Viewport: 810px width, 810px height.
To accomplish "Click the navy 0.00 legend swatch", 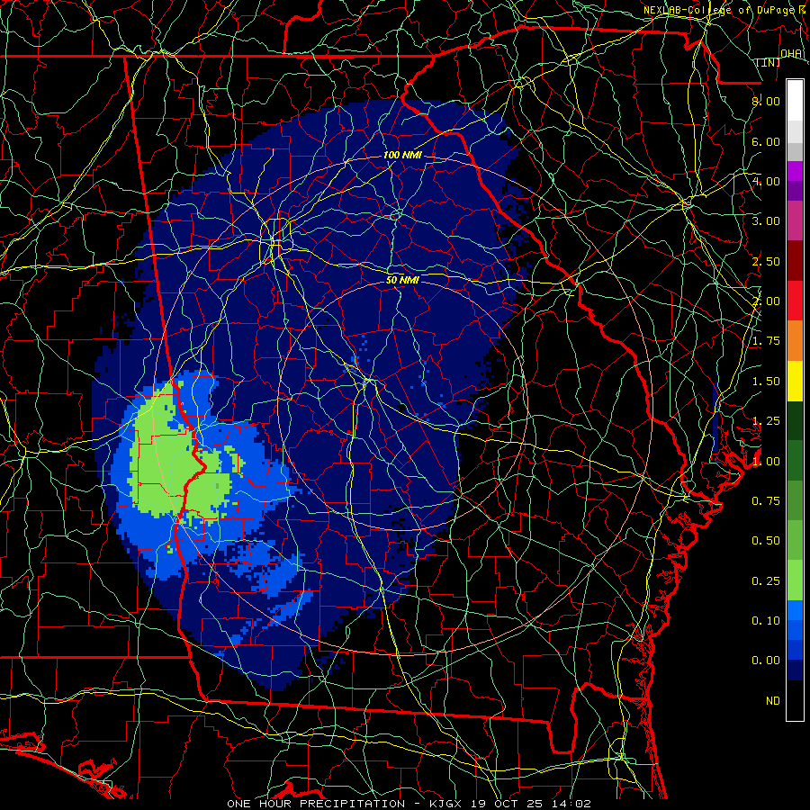I will pyautogui.click(x=795, y=670).
